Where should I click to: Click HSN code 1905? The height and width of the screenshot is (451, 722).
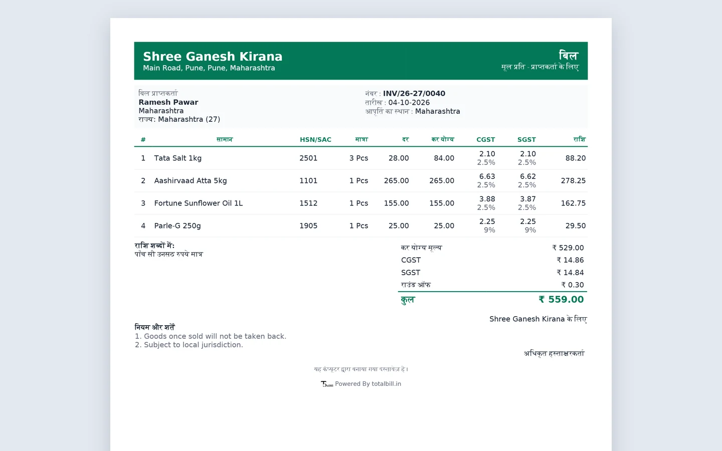(x=308, y=225)
